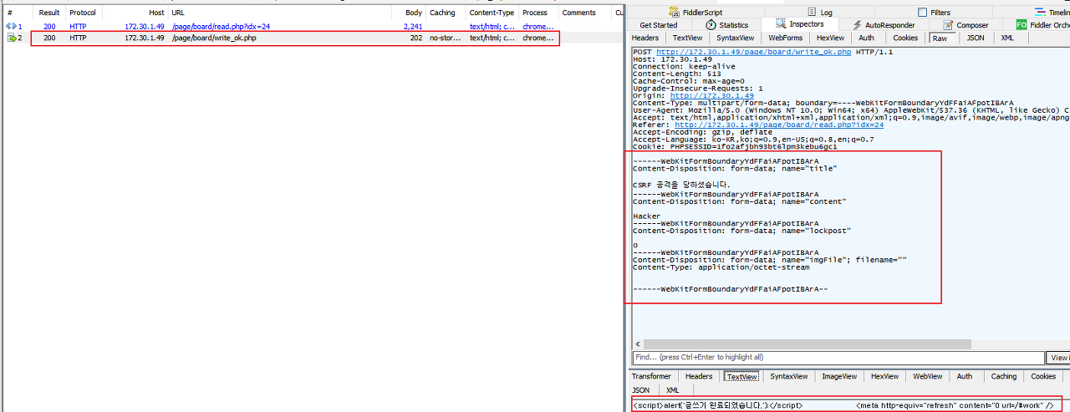Viewport: 1070px width, 412px height.
Task: Show request Headers view
Action: (645, 38)
